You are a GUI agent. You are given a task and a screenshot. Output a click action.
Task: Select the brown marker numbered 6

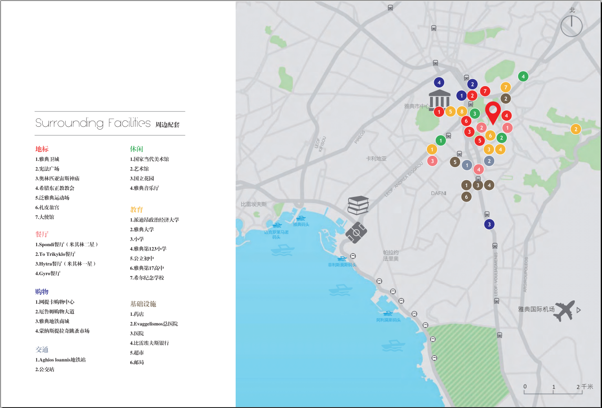[466, 197]
